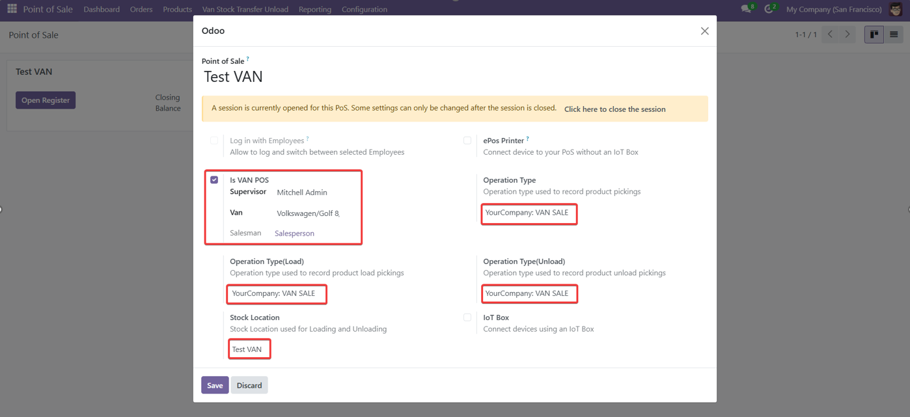The width and height of the screenshot is (910, 417).
Task: Open the Configuration menu
Action: coord(364,9)
